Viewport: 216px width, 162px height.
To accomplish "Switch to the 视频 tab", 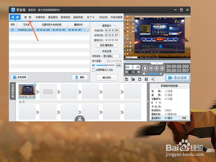I will (15, 17).
